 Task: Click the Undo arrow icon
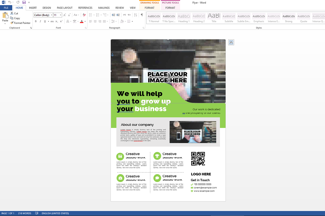10,2
